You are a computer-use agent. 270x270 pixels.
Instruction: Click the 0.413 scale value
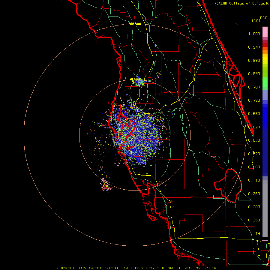(x=254, y=180)
